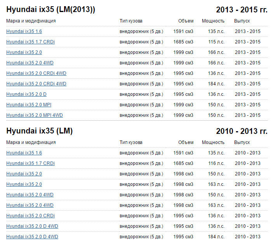Open Hyundai ix35 1.7 CRDi link with 116 л.с.
Viewport: 273px width, 248px height.
[x=30, y=163]
